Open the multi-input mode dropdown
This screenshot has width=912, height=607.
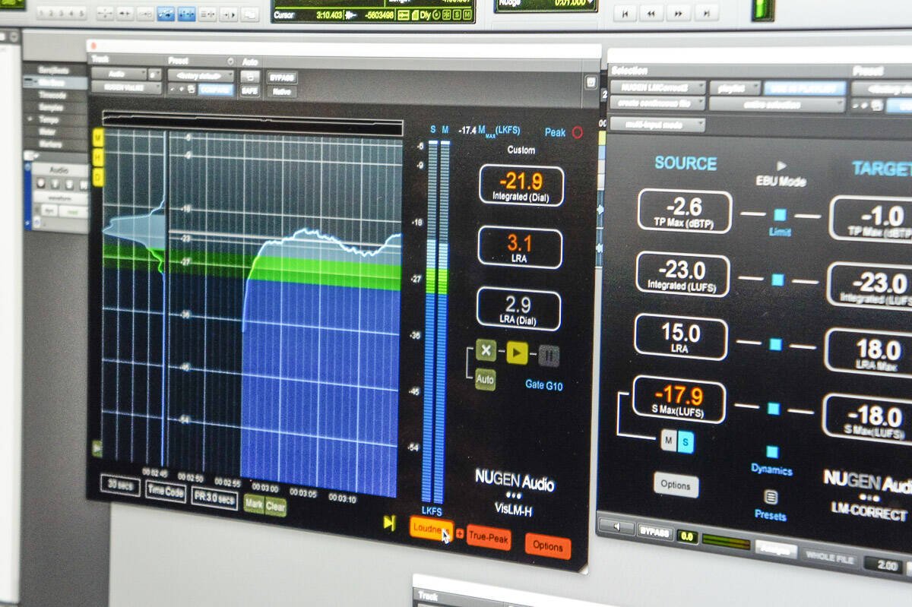coord(657,123)
